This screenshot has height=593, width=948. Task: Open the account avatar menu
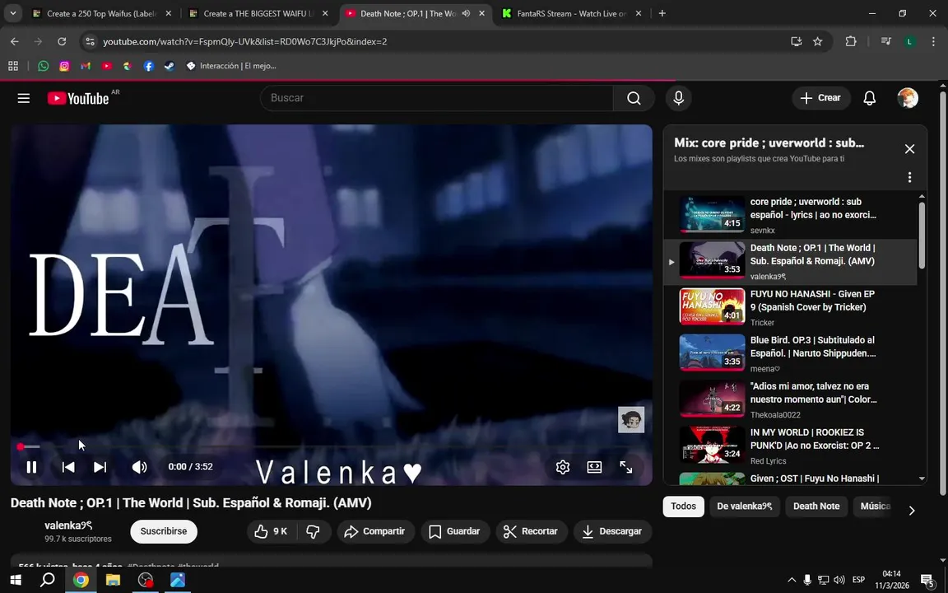tap(908, 98)
